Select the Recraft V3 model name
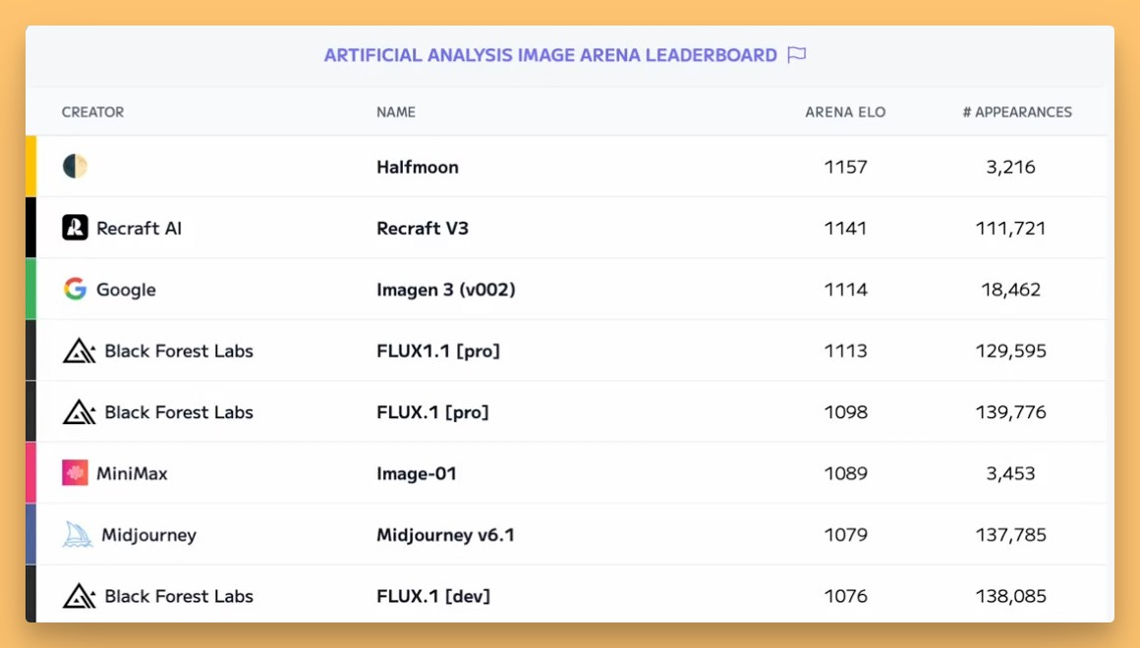 click(423, 228)
